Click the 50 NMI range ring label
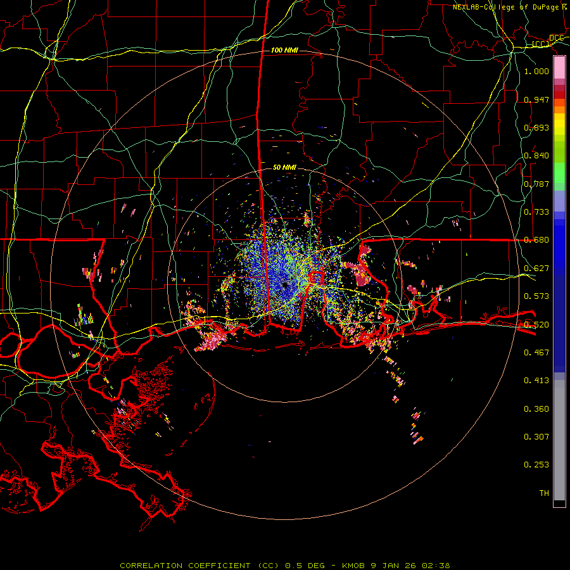Image resolution: width=570 pixels, height=570 pixels. pos(284,167)
